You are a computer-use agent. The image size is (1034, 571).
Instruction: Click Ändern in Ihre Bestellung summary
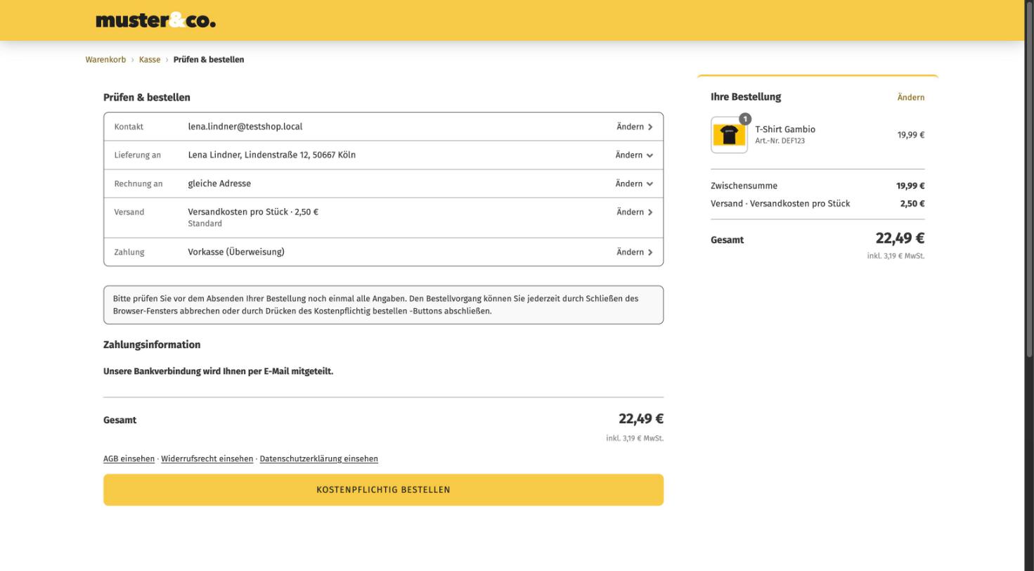tap(911, 97)
